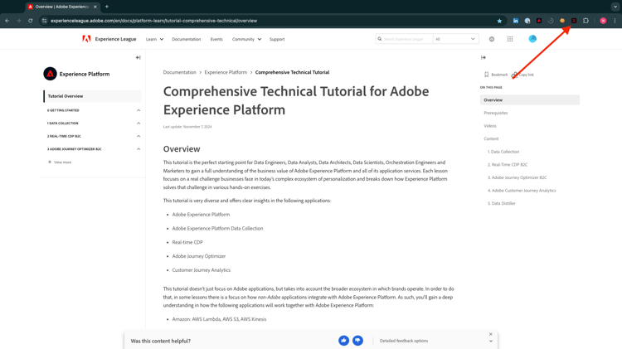Open the All search filter dropdown
622x349 pixels.
click(x=455, y=39)
